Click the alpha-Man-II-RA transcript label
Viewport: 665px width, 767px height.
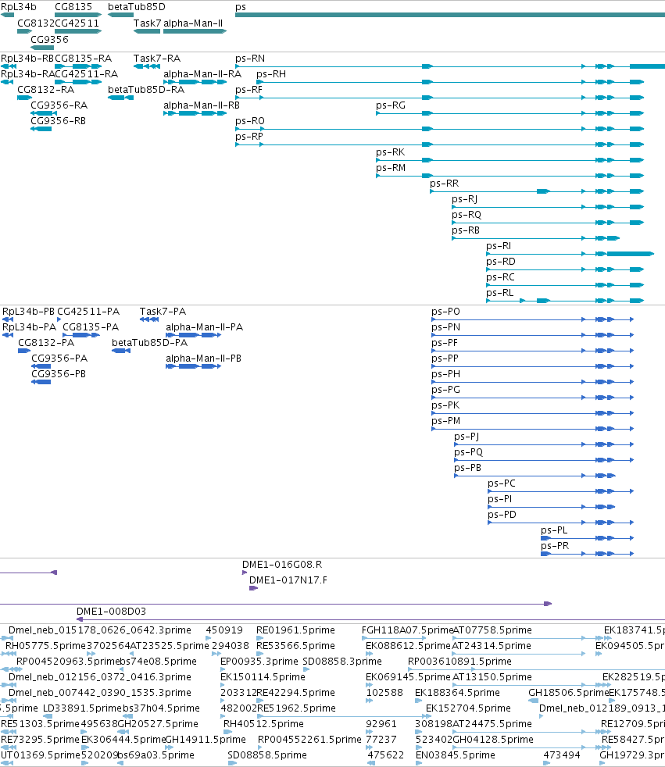point(202,74)
